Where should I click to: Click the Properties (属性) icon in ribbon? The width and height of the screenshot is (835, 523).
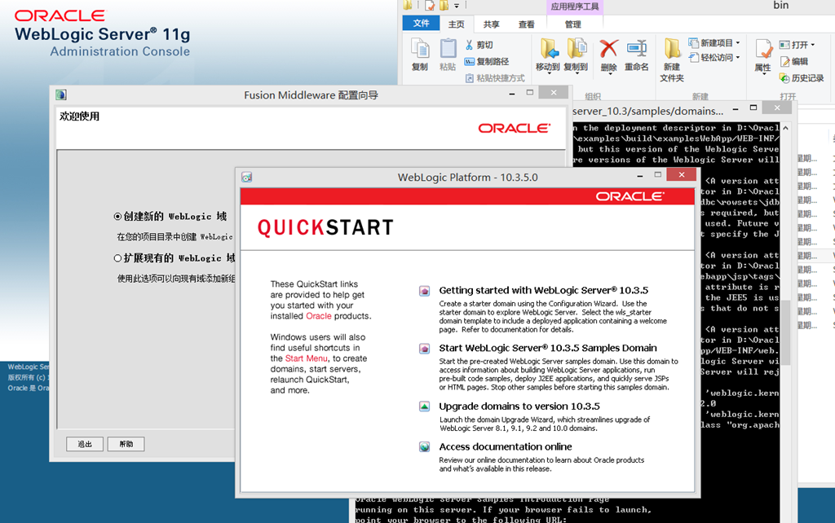[x=763, y=49]
